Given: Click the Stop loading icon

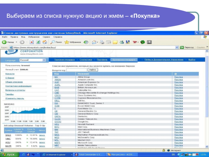Looking at the screenshot, I should pyautogui.click(x=32, y=42).
